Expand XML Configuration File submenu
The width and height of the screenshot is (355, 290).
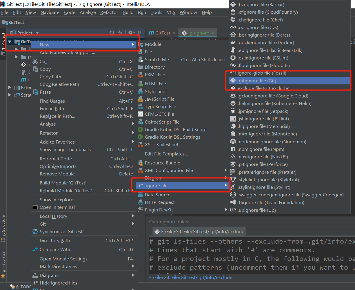click(226, 170)
